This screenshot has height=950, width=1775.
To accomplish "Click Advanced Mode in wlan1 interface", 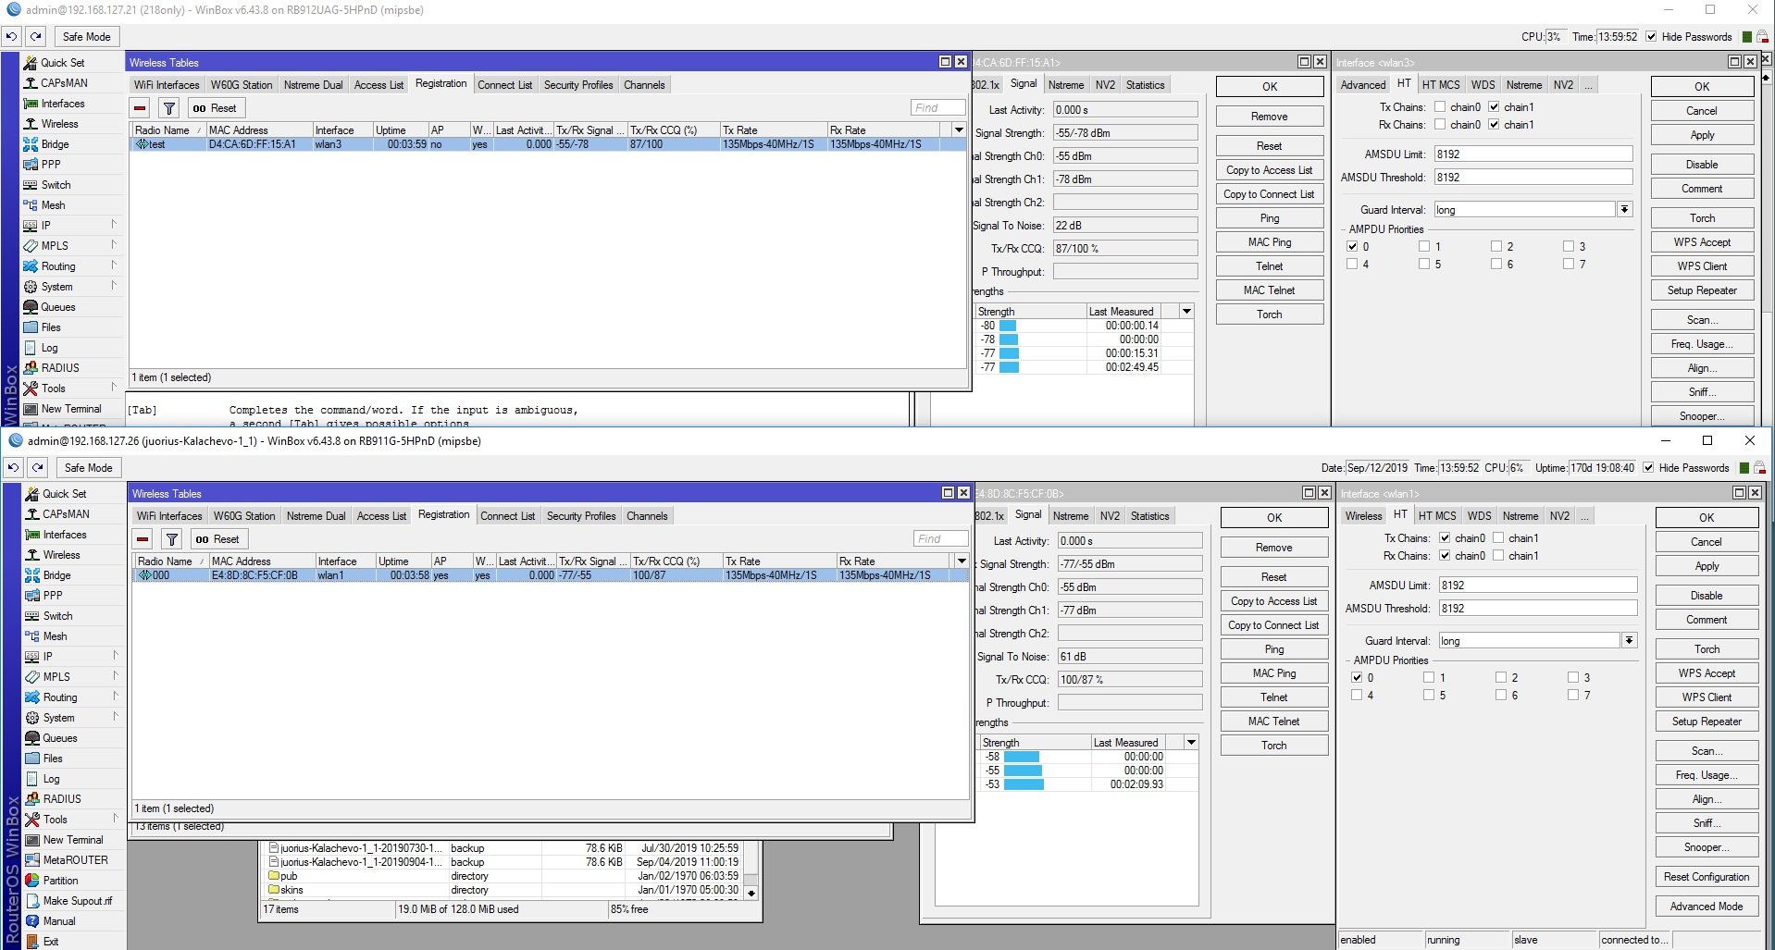I will [x=1707, y=907].
